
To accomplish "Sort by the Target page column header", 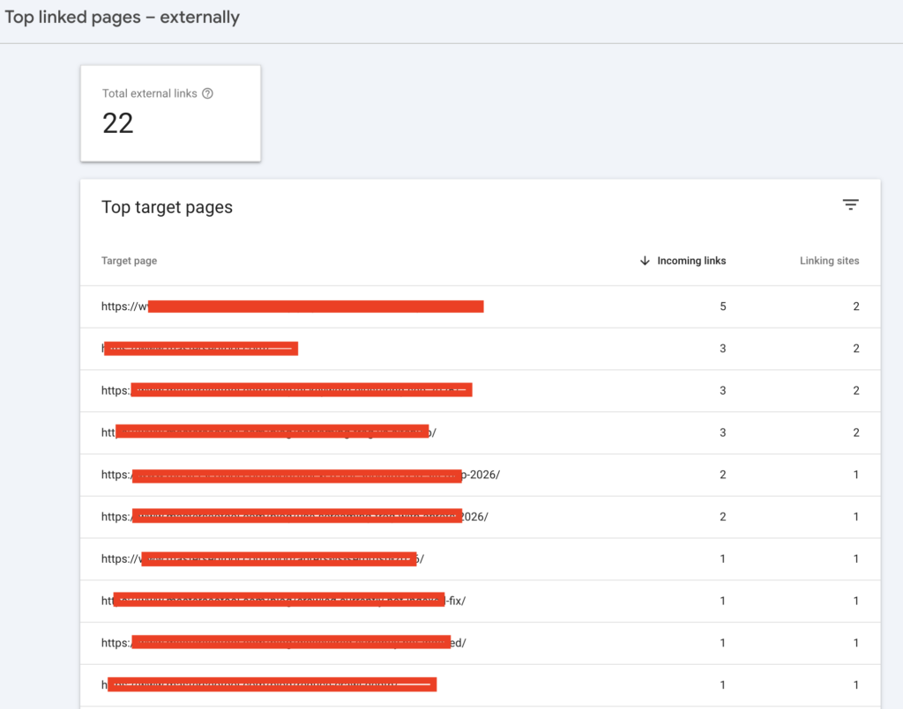I will point(129,261).
